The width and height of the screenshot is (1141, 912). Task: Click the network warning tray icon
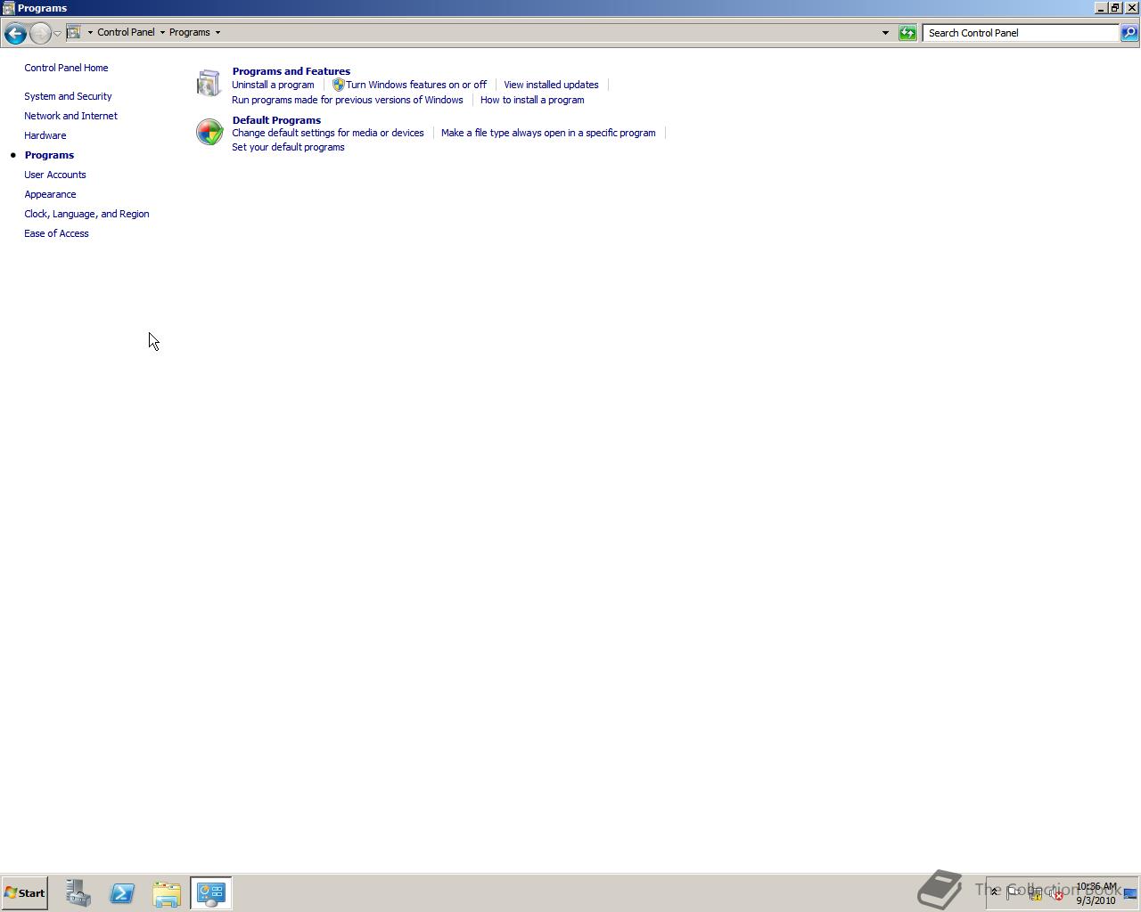point(1036,893)
